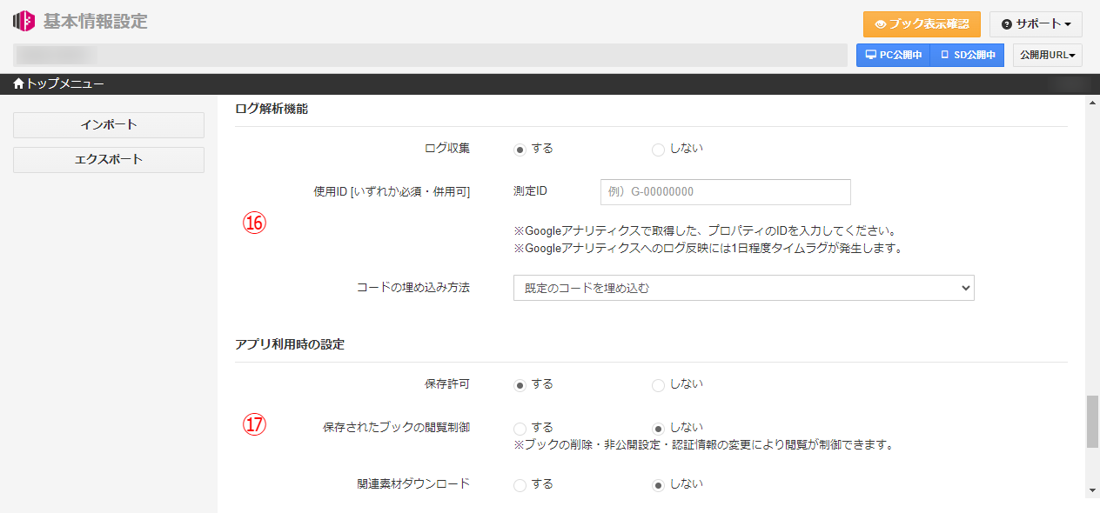Disable 保存許可 by selecting しない
1100x513 pixels.
pos(658,384)
